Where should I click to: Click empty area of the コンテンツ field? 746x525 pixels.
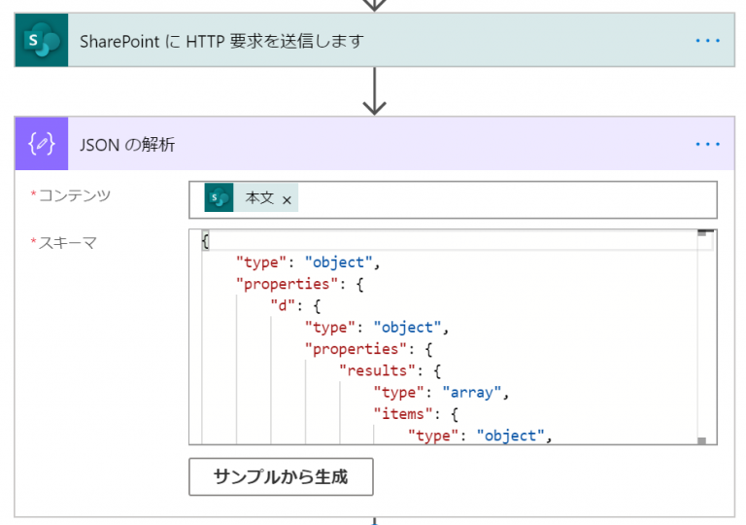pos(505,199)
